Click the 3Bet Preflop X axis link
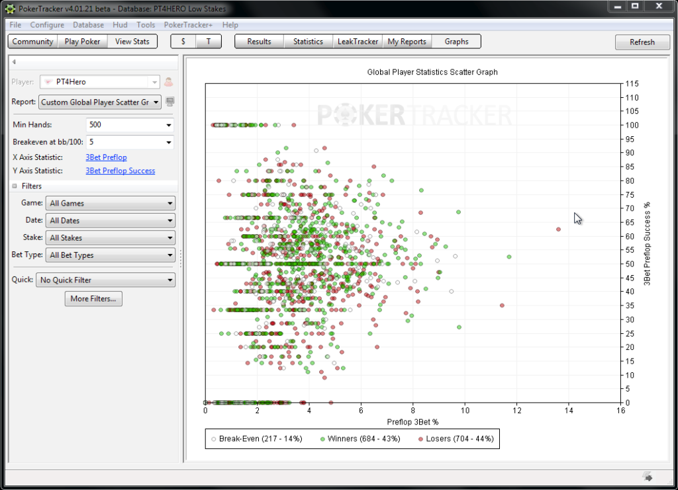 click(x=107, y=157)
